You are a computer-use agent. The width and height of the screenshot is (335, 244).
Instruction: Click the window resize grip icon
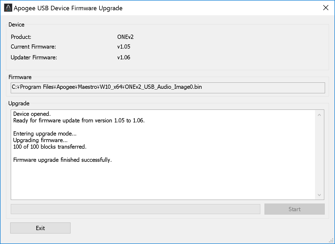(x=331, y=240)
